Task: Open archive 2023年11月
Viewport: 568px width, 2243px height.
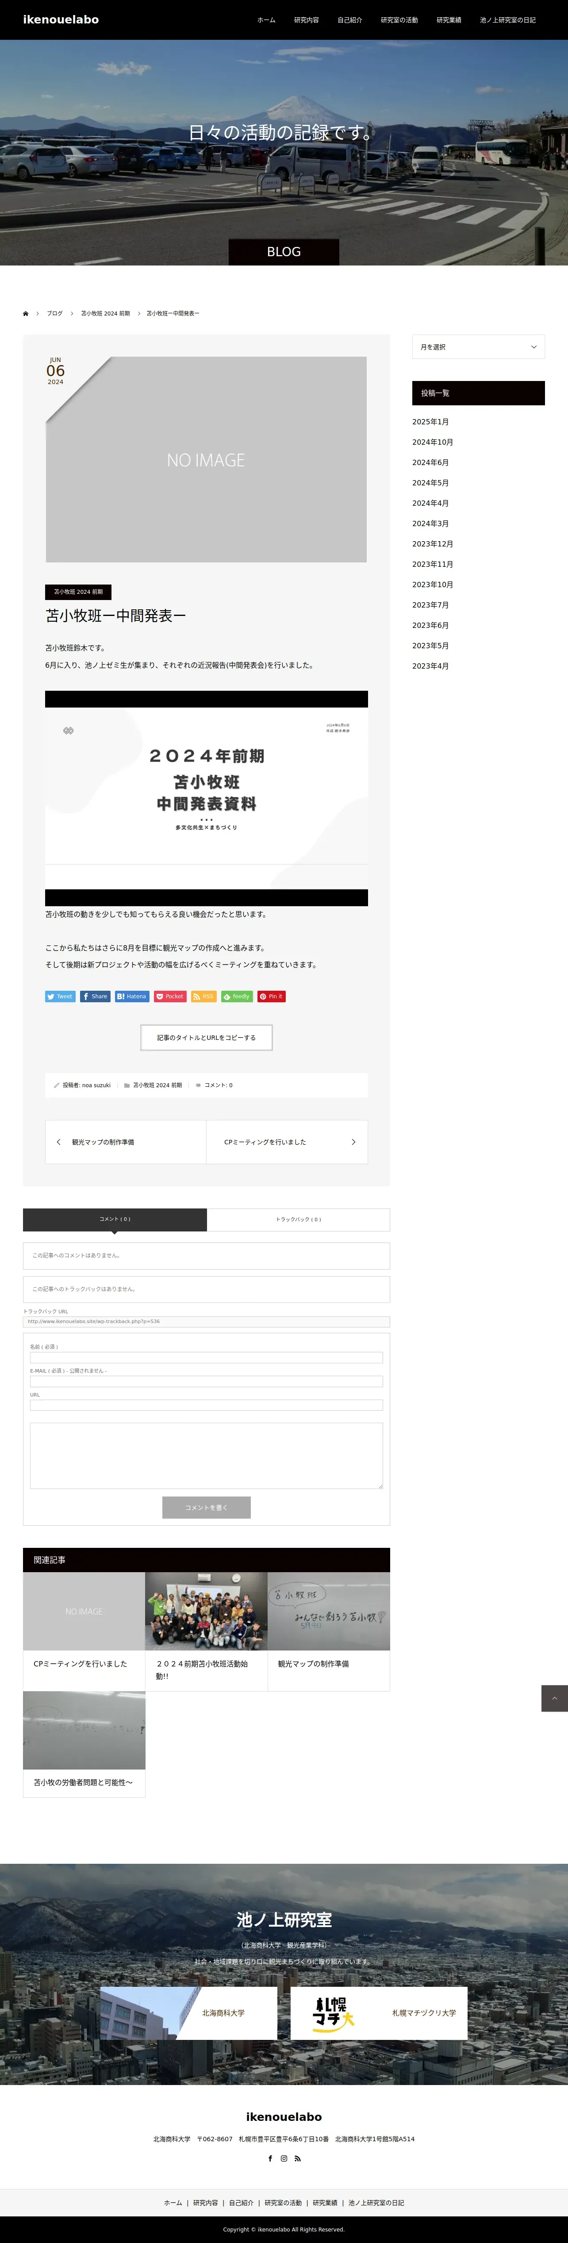Action: pyautogui.click(x=432, y=564)
